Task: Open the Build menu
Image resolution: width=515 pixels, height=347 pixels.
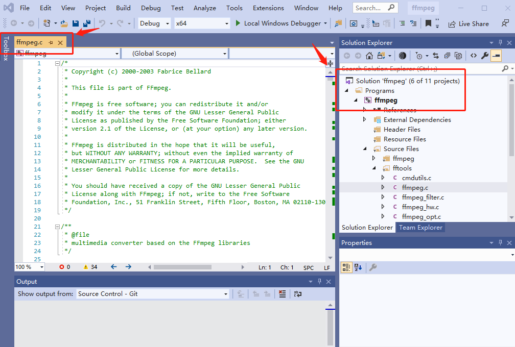Action: tap(123, 8)
